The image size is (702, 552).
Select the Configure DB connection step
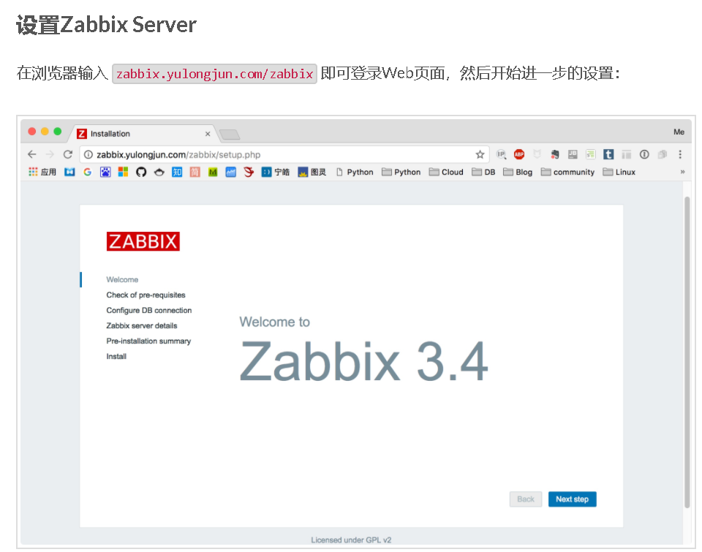pyautogui.click(x=149, y=310)
